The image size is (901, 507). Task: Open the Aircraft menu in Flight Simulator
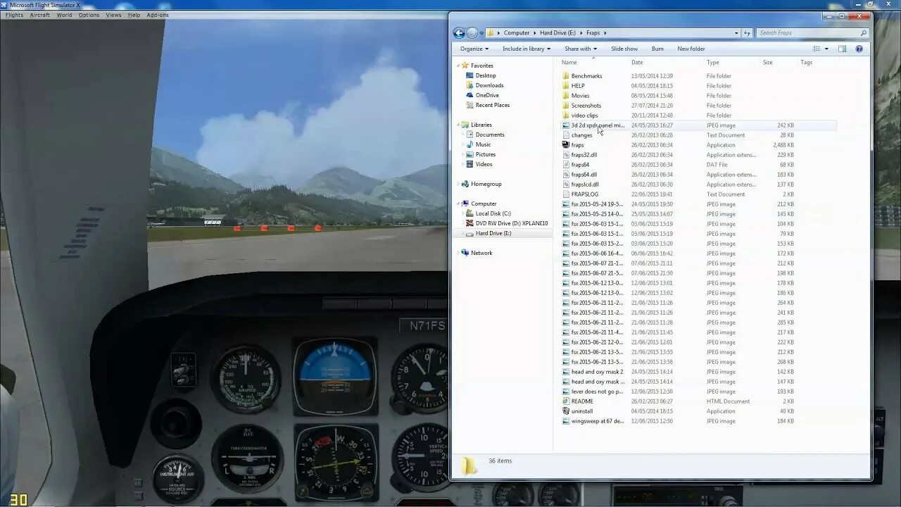coord(39,15)
